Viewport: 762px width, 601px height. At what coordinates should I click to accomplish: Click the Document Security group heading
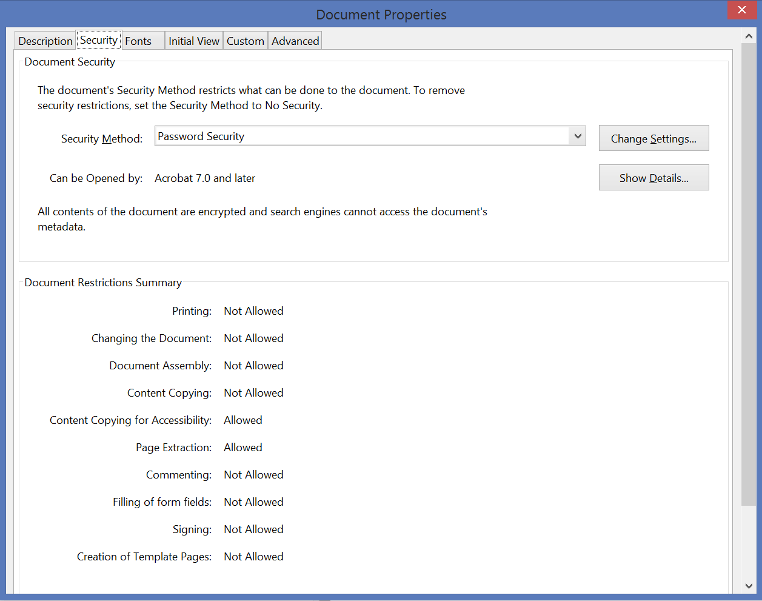click(x=70, y=61)
